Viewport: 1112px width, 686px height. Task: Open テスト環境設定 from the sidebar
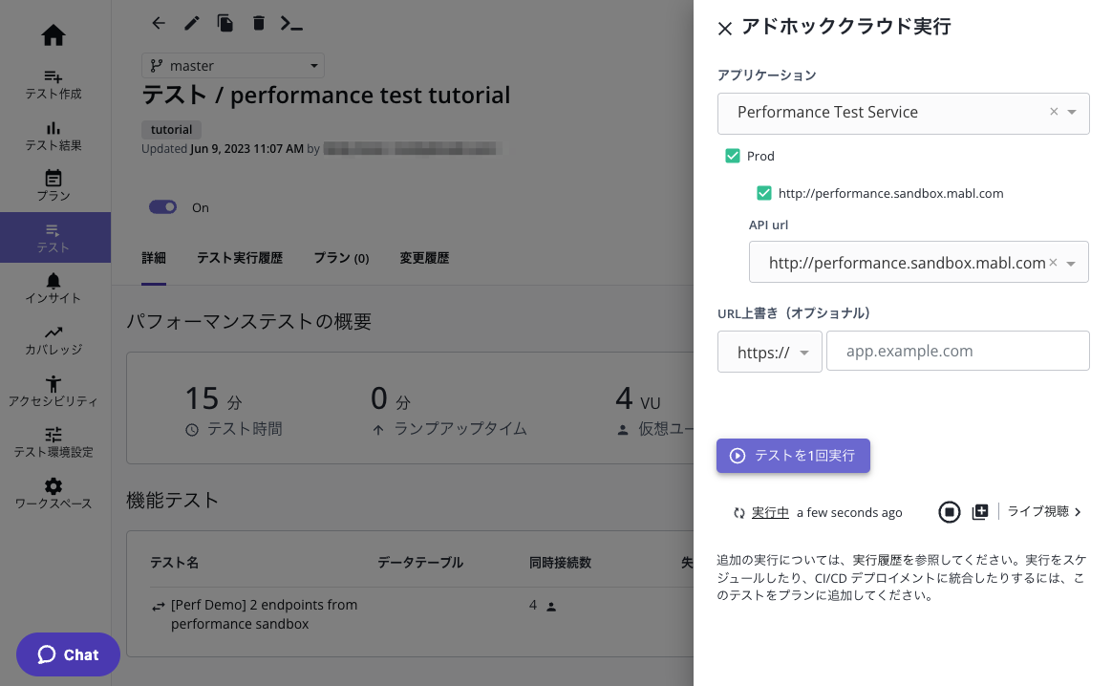[53, 441]
